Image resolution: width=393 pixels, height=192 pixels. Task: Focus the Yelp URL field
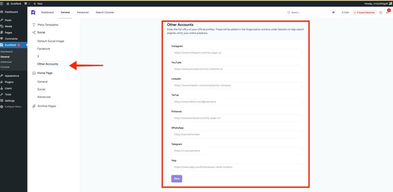(236, 167)
